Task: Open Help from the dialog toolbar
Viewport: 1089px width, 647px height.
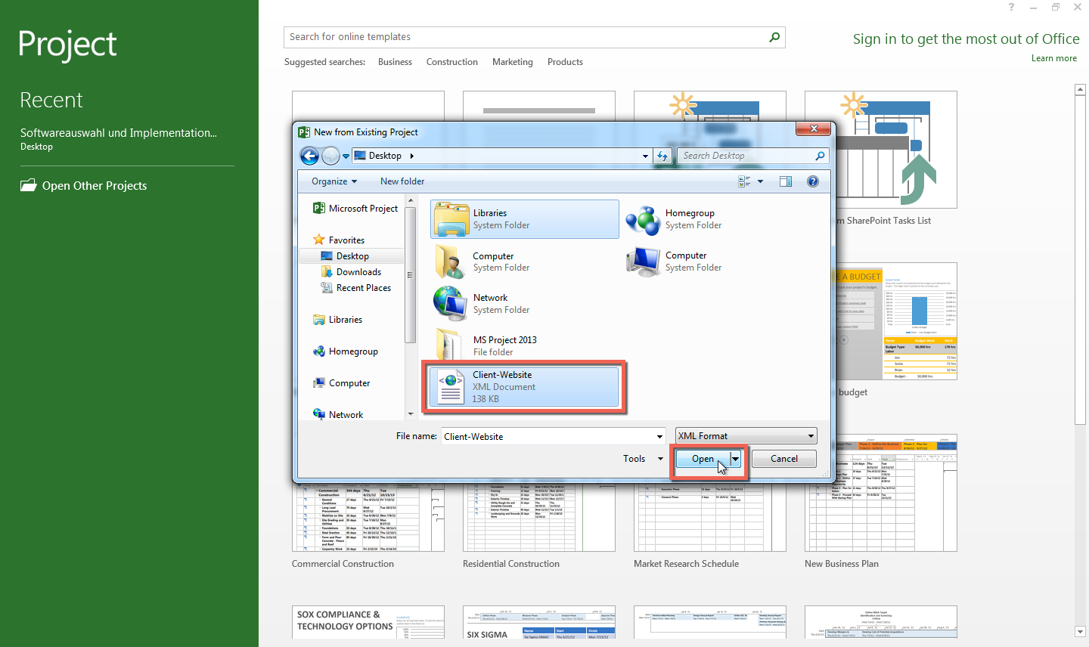Action: click(x=812, y=181)
